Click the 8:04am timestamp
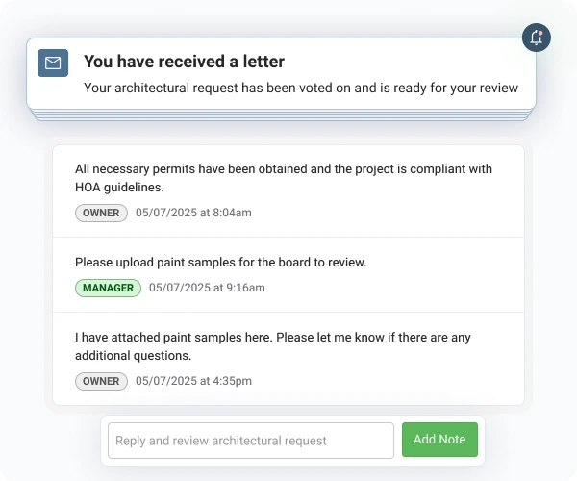Viewport: 577px width, 481px height. click(193, 213)
